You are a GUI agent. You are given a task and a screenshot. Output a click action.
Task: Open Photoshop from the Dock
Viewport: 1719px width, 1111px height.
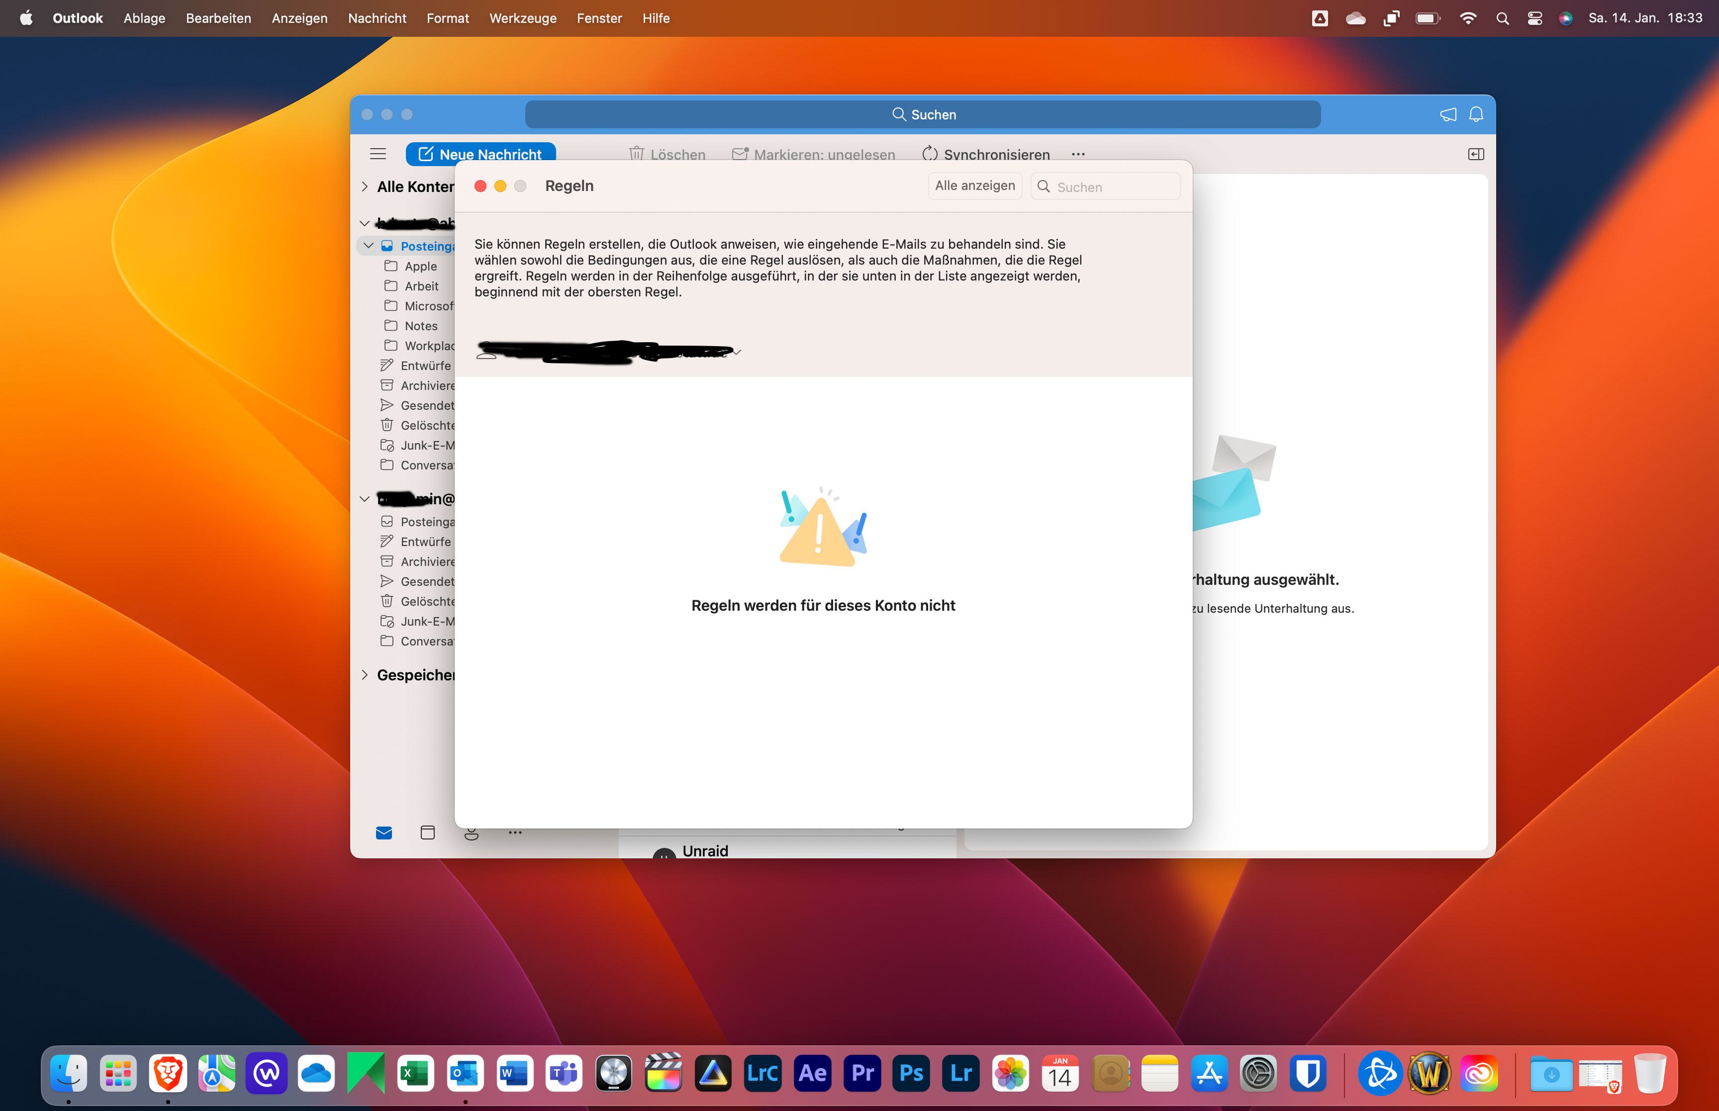pyautogui.click(x=912, y=1074)
